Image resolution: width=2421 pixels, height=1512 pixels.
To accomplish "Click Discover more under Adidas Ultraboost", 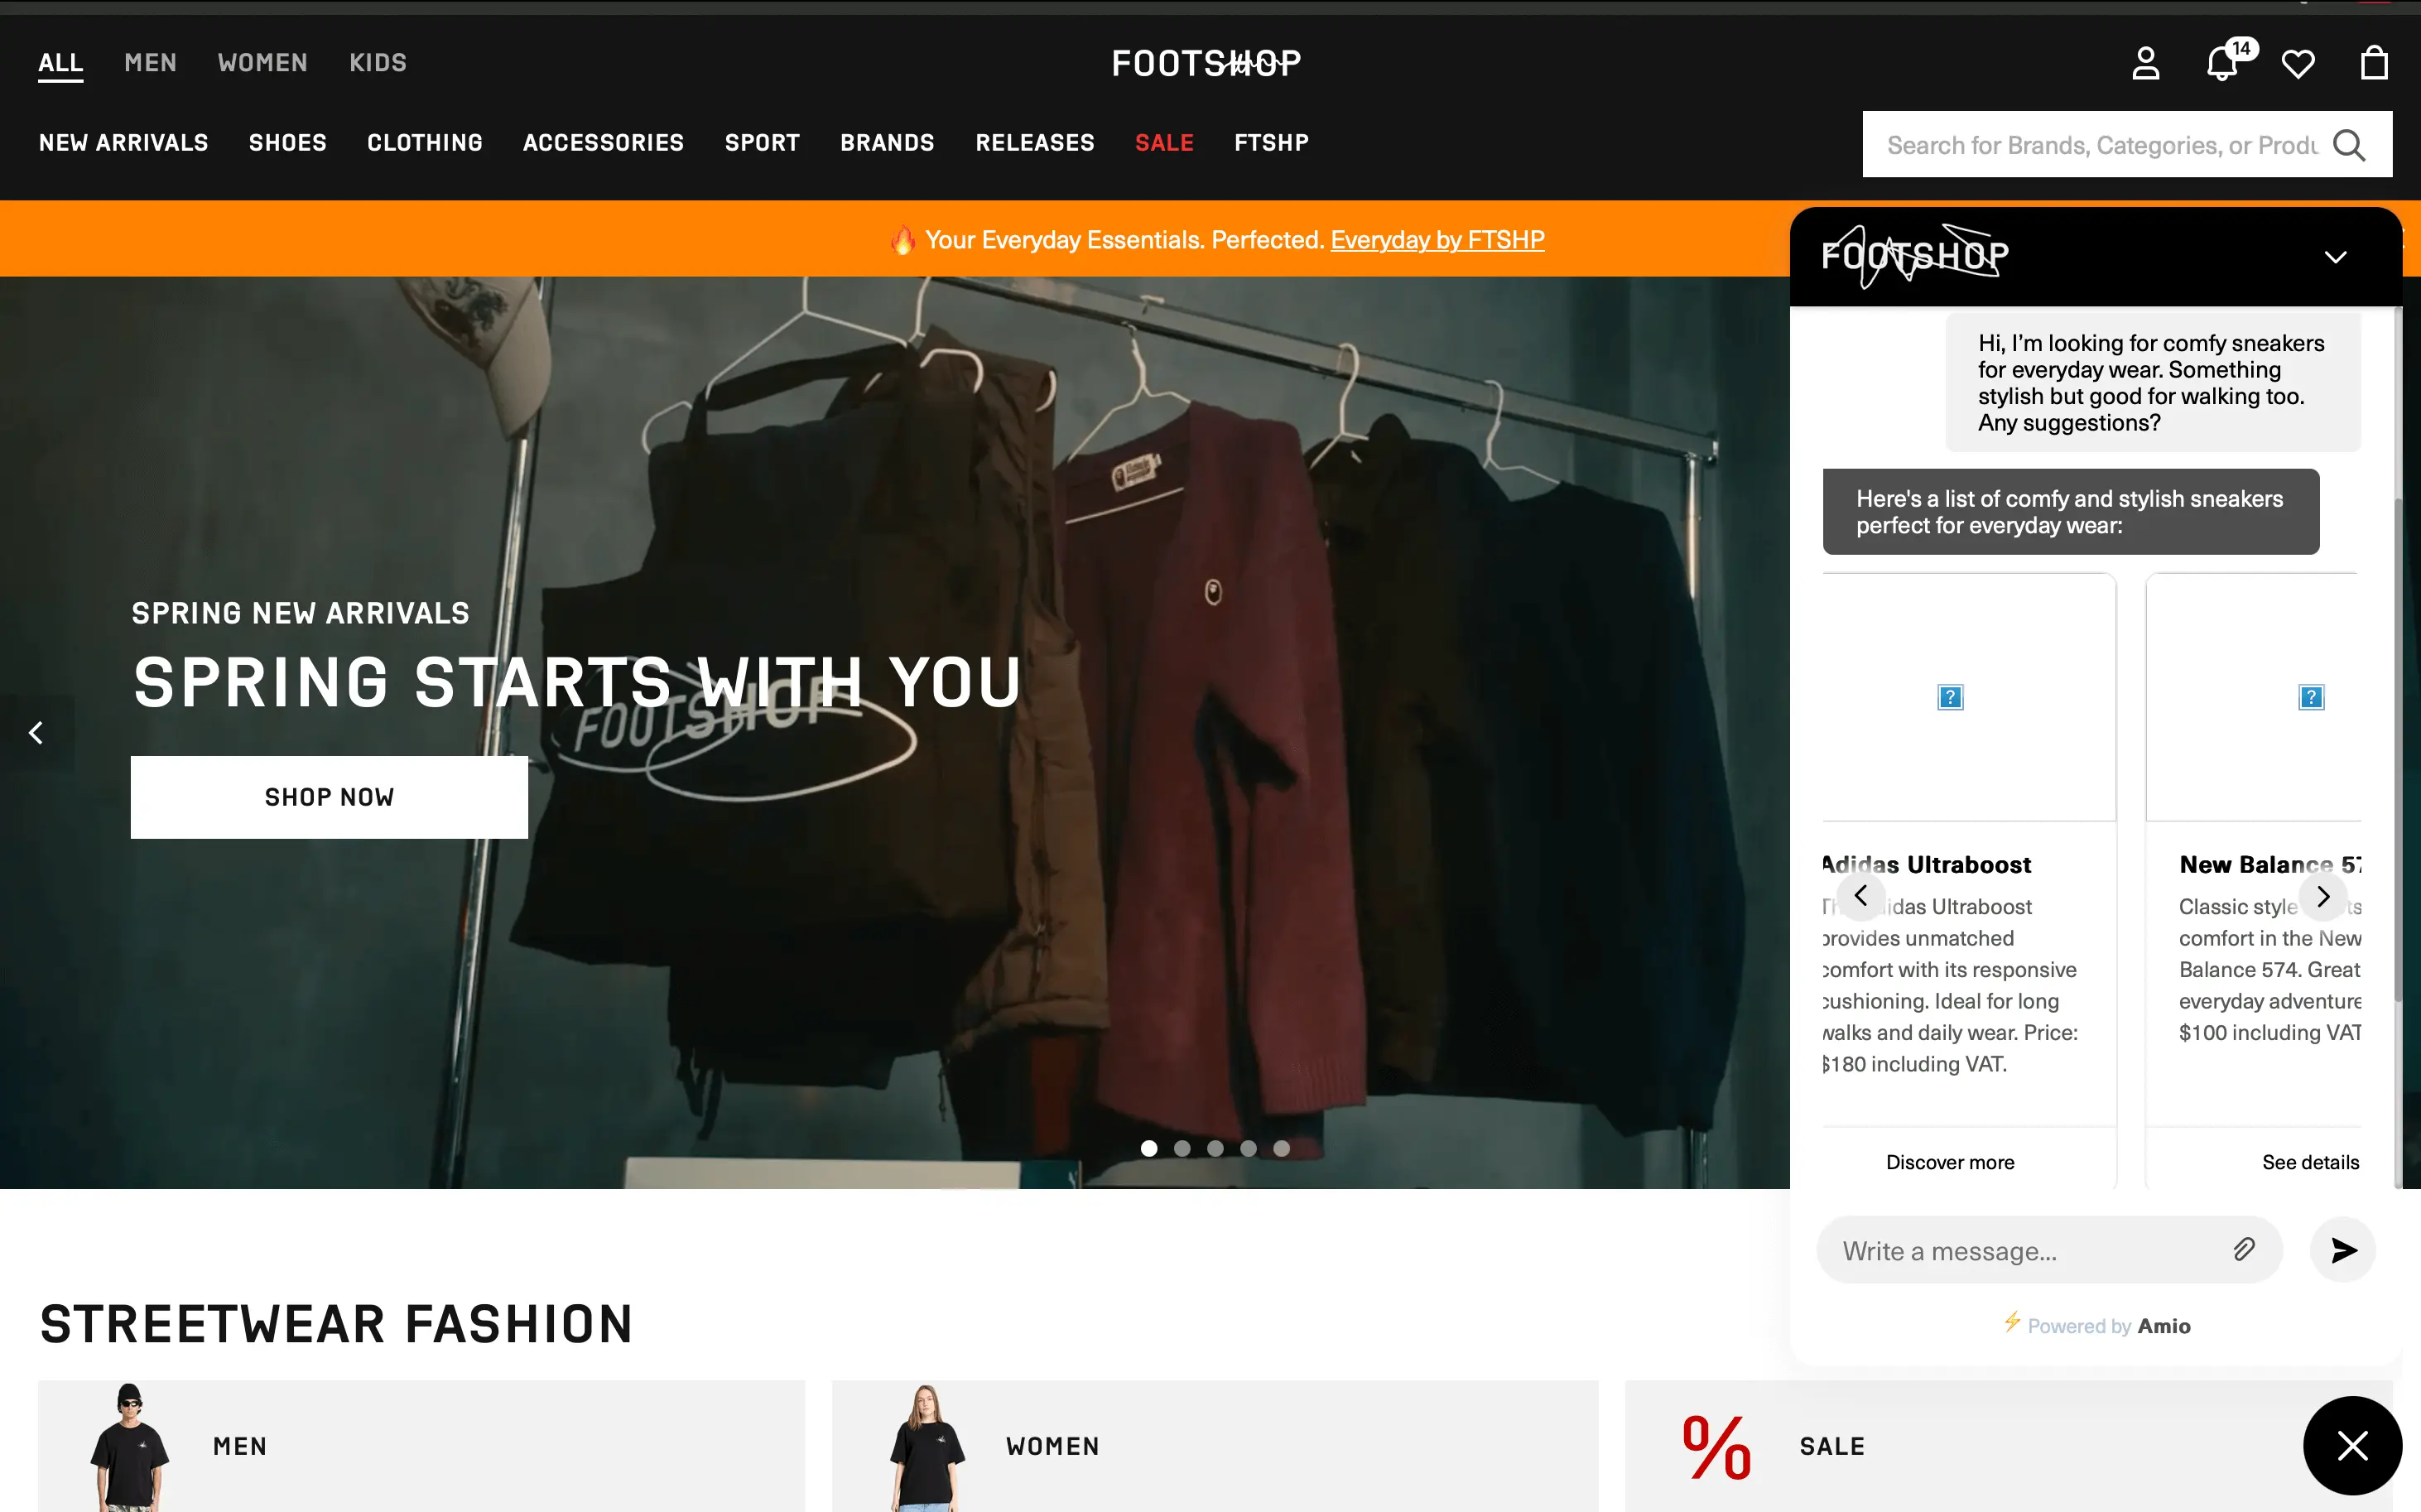I will tap(1950, 1162).
